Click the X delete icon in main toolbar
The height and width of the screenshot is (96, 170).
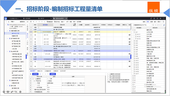(x=33, y=22)
